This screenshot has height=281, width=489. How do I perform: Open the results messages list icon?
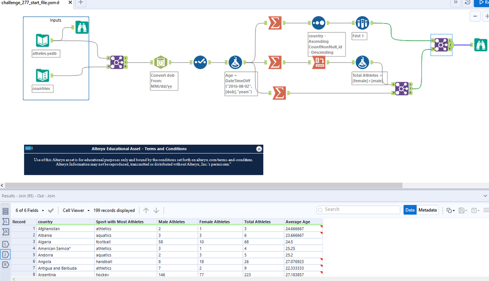pos(5,211)
